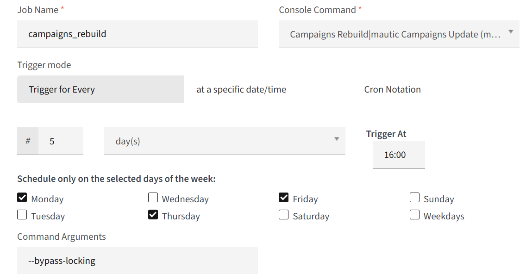The height and width of the screenshot is (274, 526).
Task: Uncheck the Thursday checkbox
Action: [153, 215]
